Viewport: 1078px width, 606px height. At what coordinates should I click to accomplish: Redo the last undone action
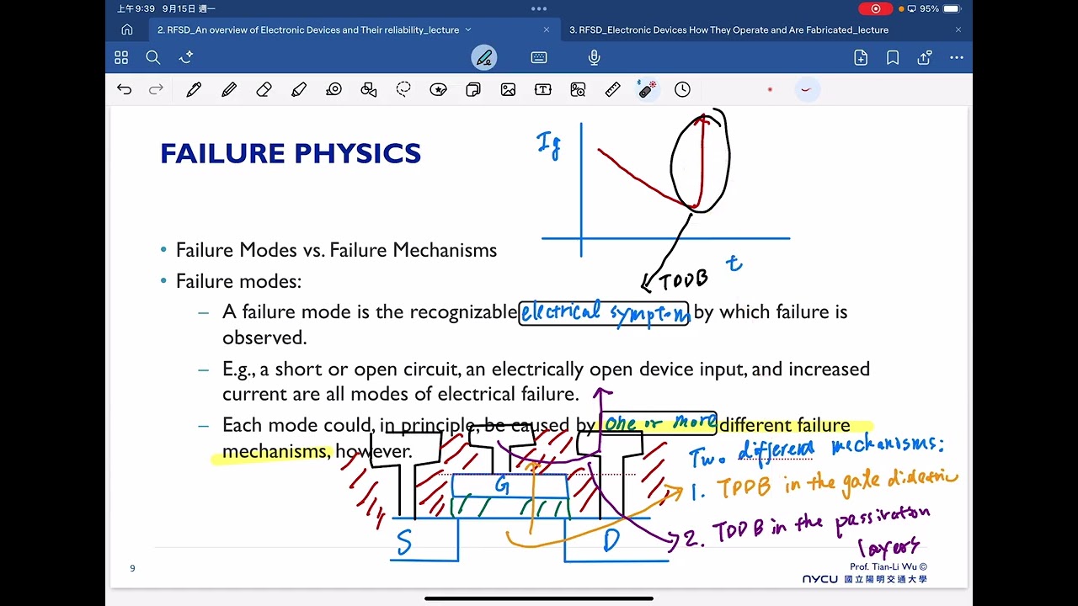156,89
